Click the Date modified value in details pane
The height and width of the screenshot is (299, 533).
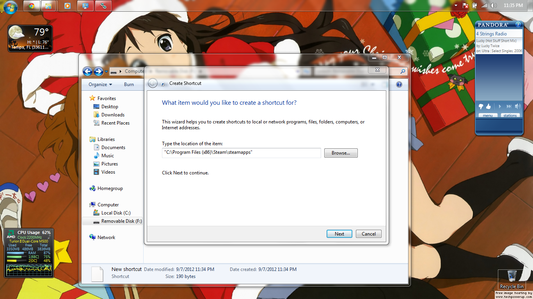pyautogui.click(x=195, y=269)
